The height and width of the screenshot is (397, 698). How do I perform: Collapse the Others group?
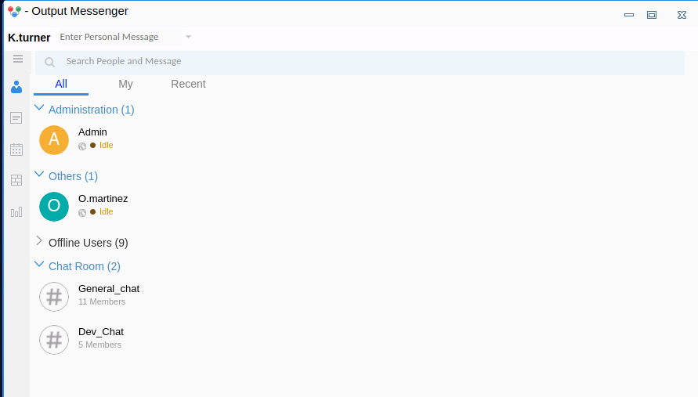tap(39, 175)
